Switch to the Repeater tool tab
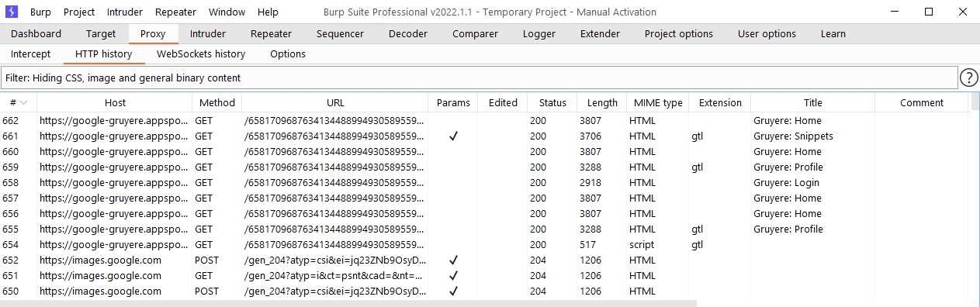The width and height of the screenshot is (980, 307). point(271,34)
